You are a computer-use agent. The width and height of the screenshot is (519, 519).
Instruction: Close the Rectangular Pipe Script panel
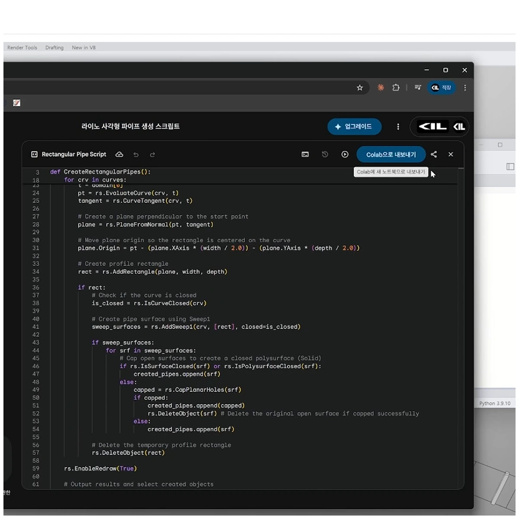coord(451,154)
